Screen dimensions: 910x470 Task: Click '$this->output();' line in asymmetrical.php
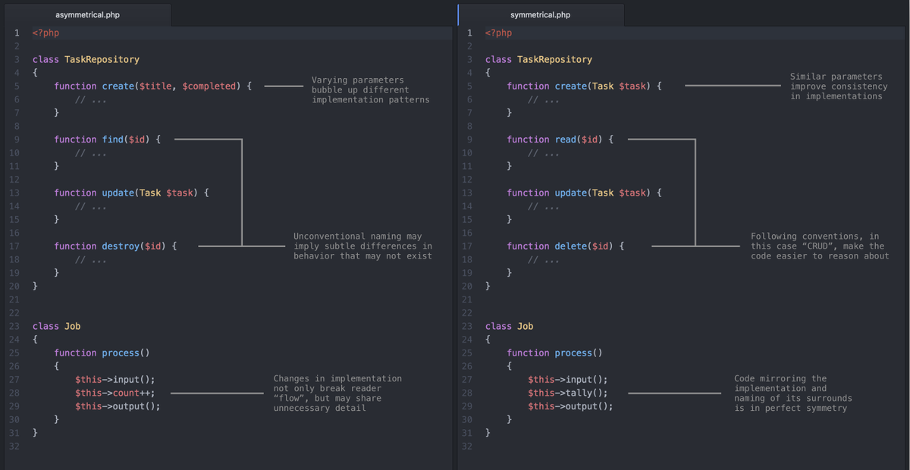[118, 406]
